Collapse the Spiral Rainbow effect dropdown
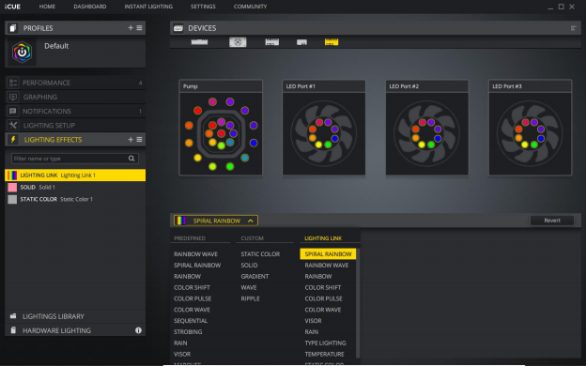 coord(216,221)
